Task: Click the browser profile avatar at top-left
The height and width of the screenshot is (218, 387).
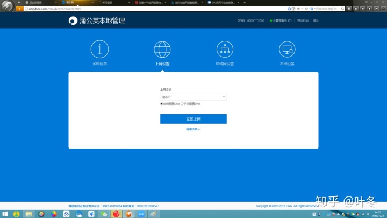Action: [7, 6]
